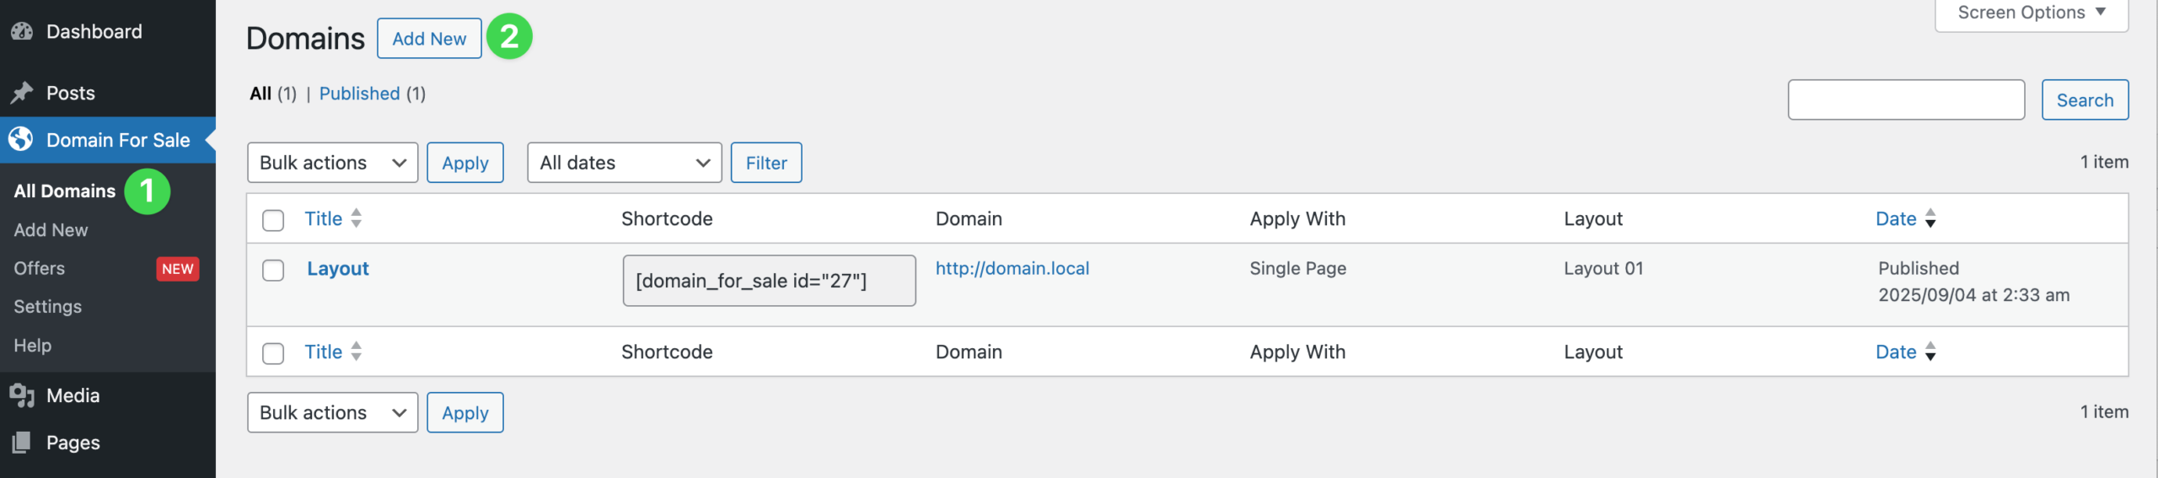Click bottom Apply button

(x=465, y=412)
